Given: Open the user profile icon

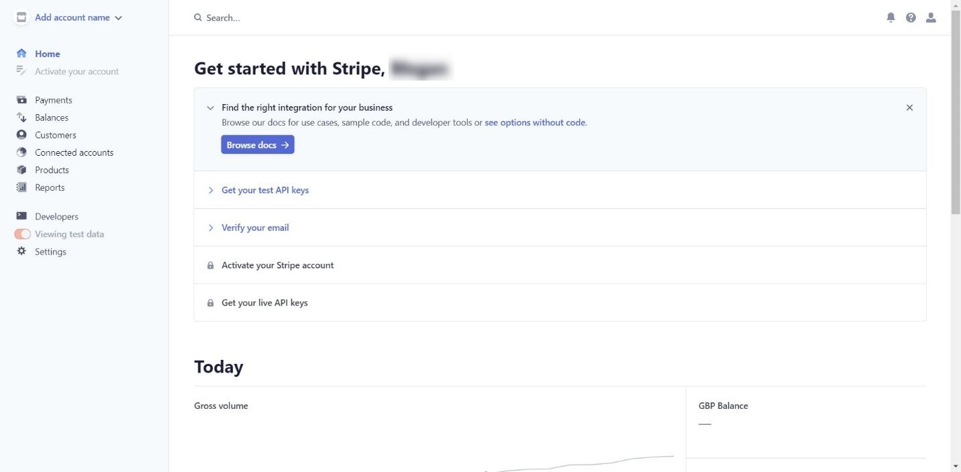Looking at the screenshot, I should tap(931, 17).
